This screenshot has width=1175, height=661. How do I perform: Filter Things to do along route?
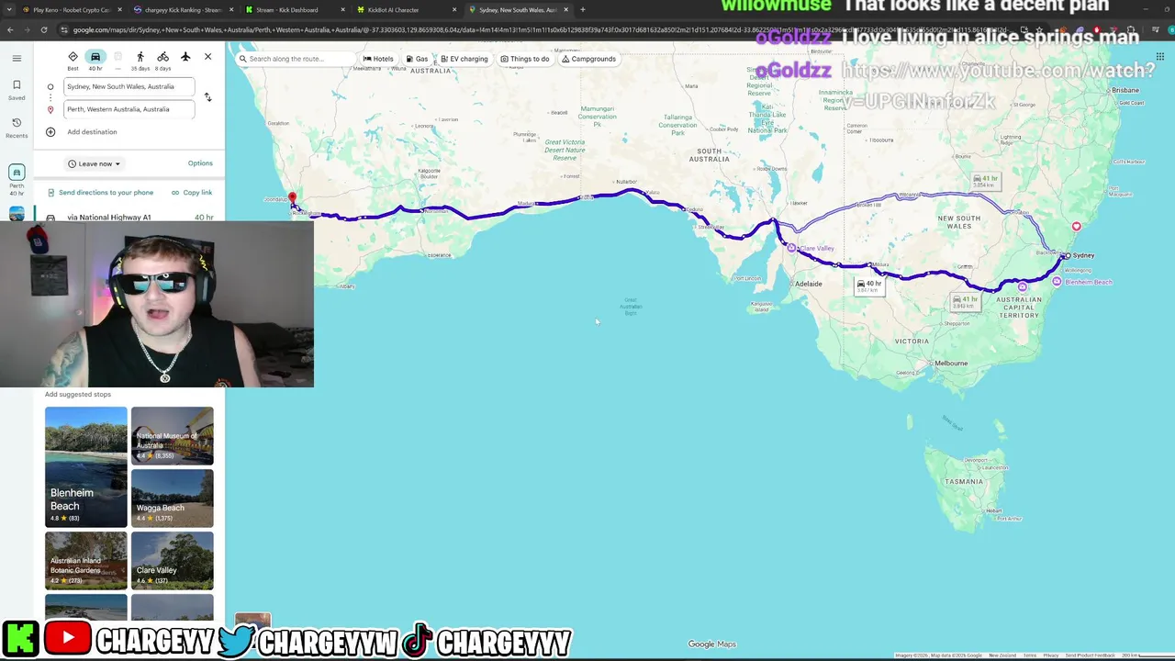click(x=525, y=59)
